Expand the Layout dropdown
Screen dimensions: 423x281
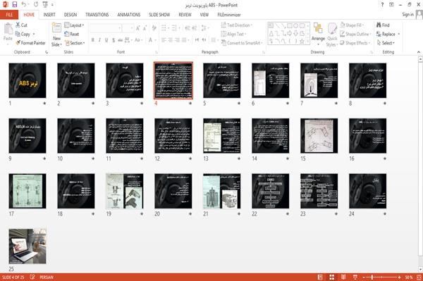pos(74,25)
